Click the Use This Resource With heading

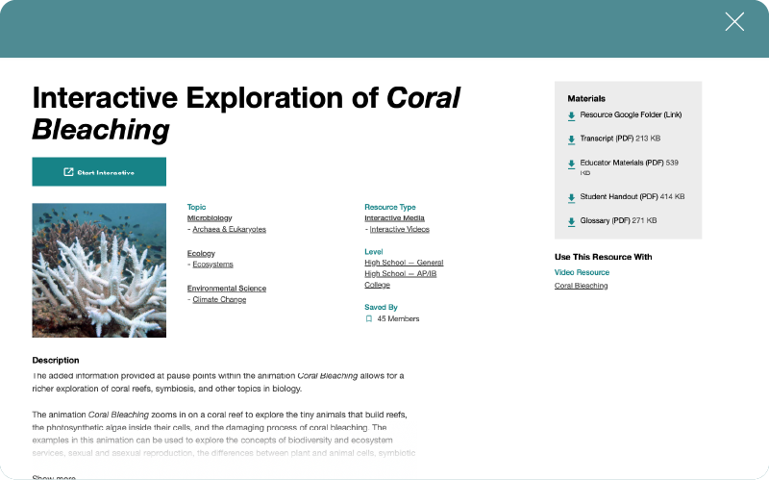click(604, 257)
